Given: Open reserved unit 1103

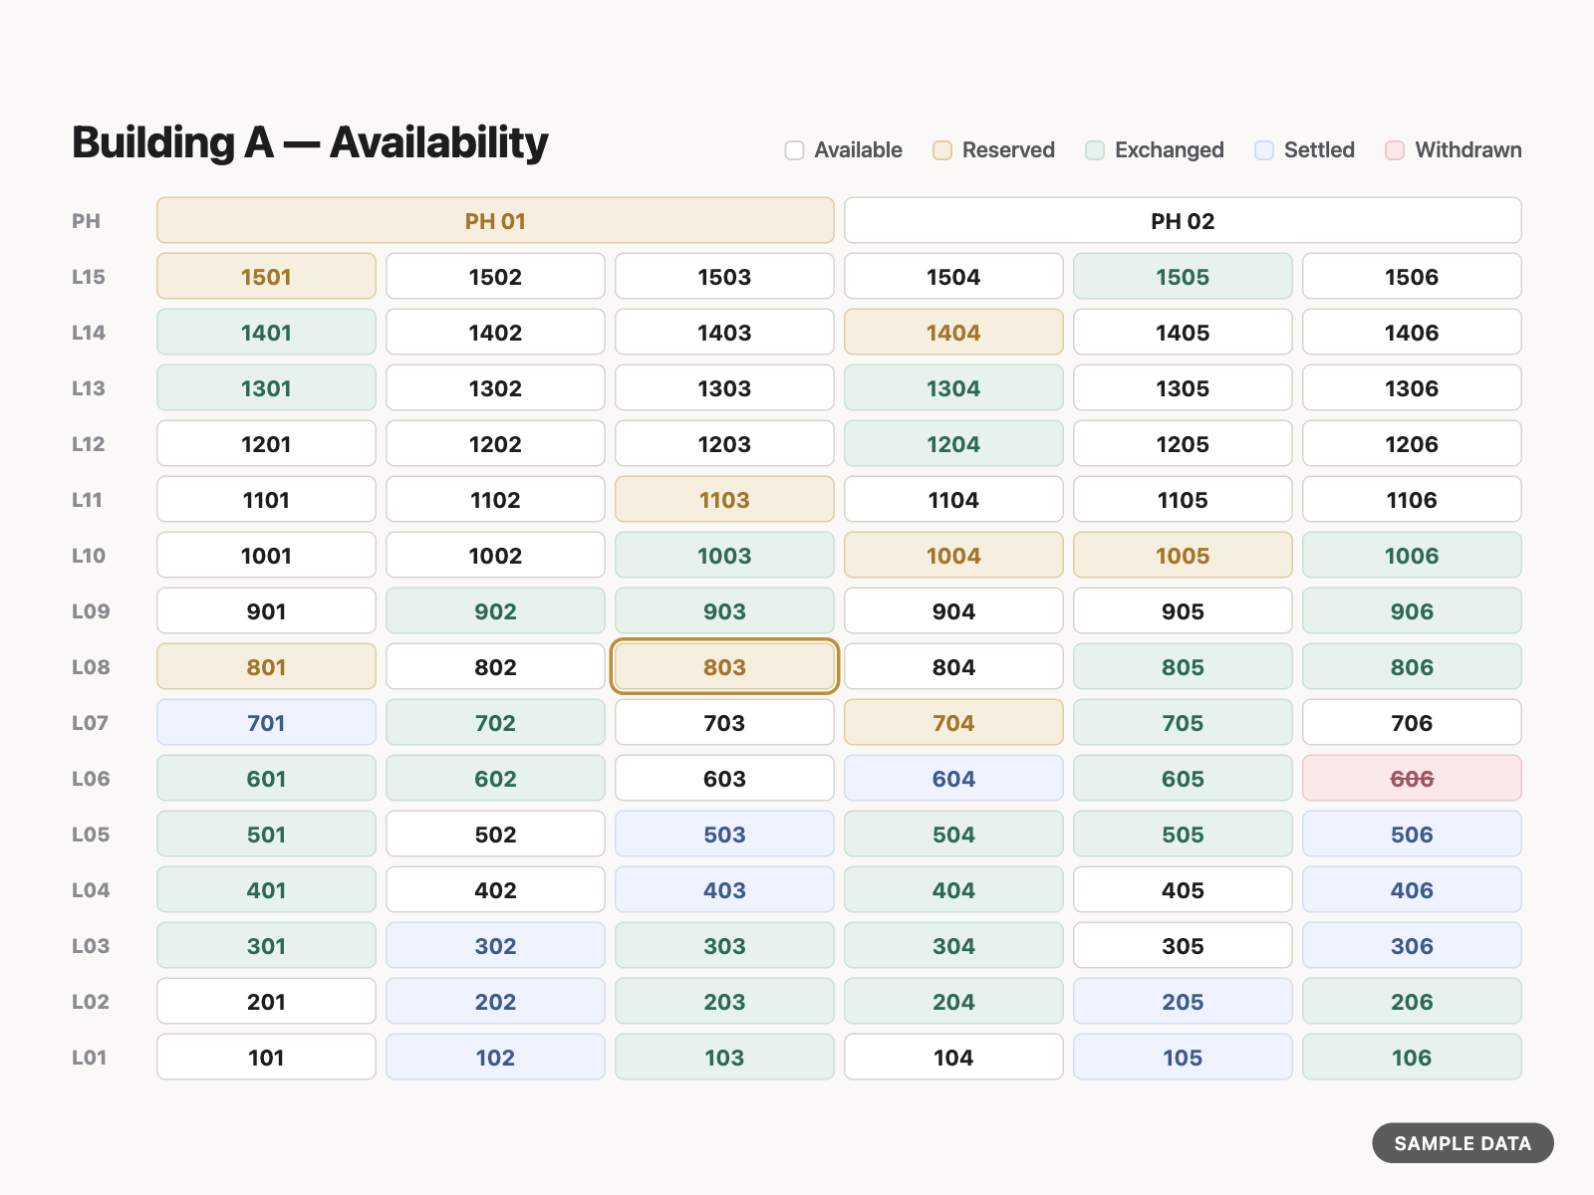Looking at the screenshot, I should [x=724, y=499].
